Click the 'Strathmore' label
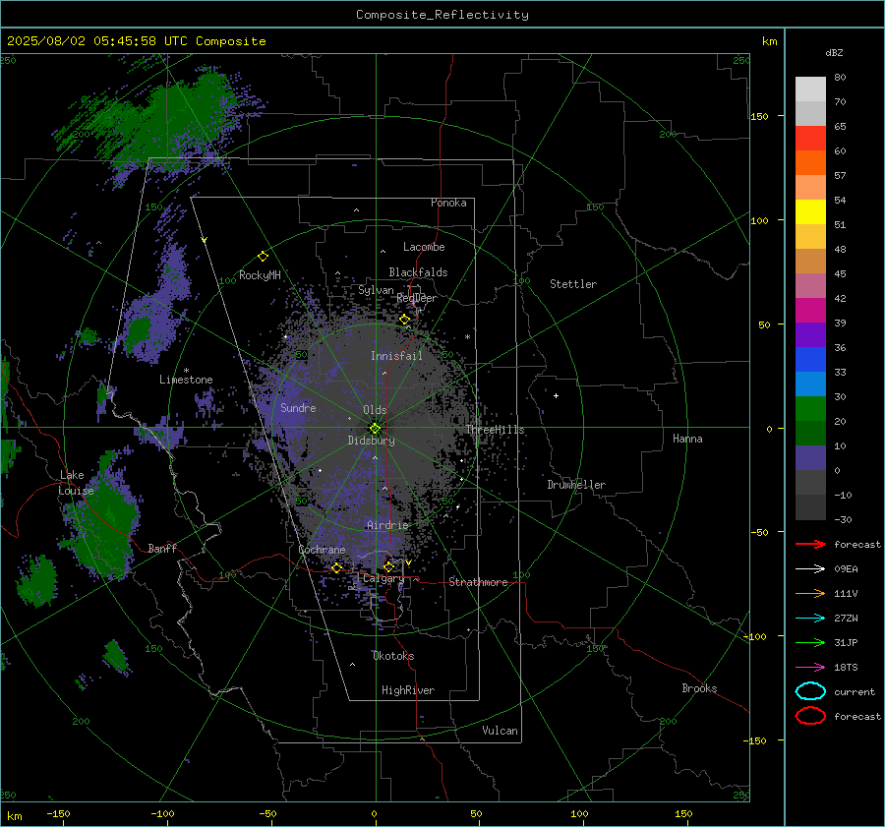The height and width of the screenshot is (827, 885). point(478,582)
